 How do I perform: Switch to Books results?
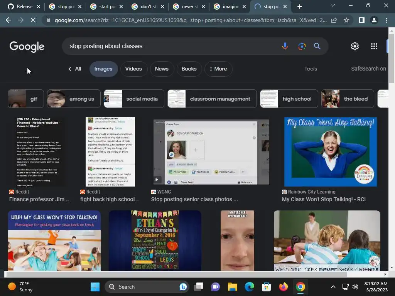click(x=189, y=69)
